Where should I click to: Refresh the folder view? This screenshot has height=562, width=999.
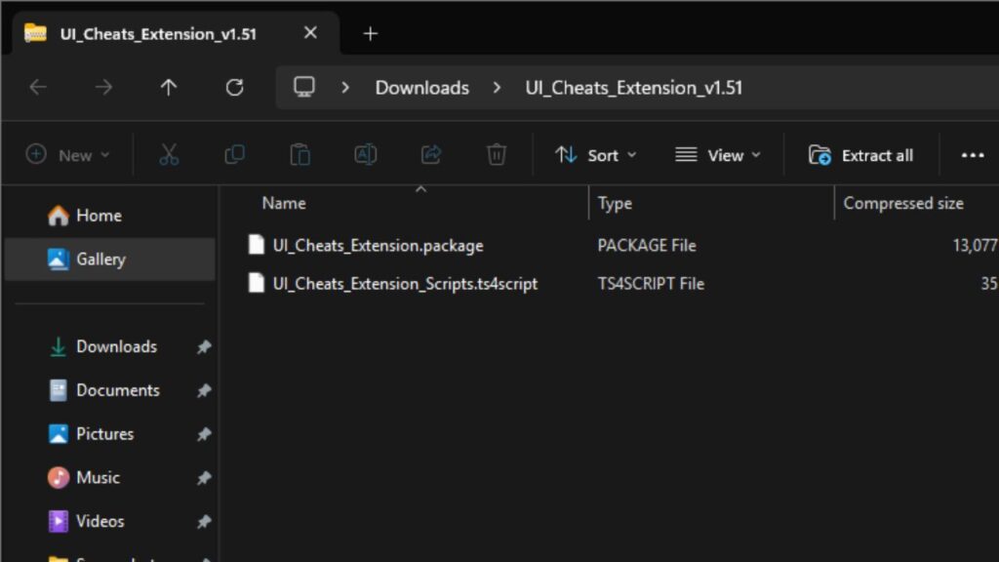click(234, 87)
